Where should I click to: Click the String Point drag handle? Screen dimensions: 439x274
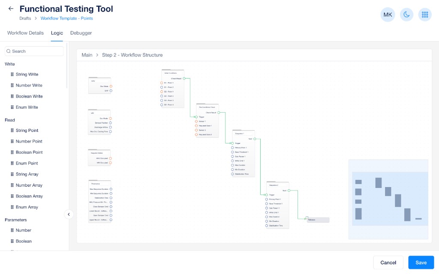(x=12, y=130)
